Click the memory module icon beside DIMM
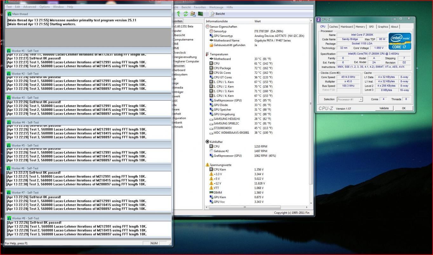 (211, 192)
